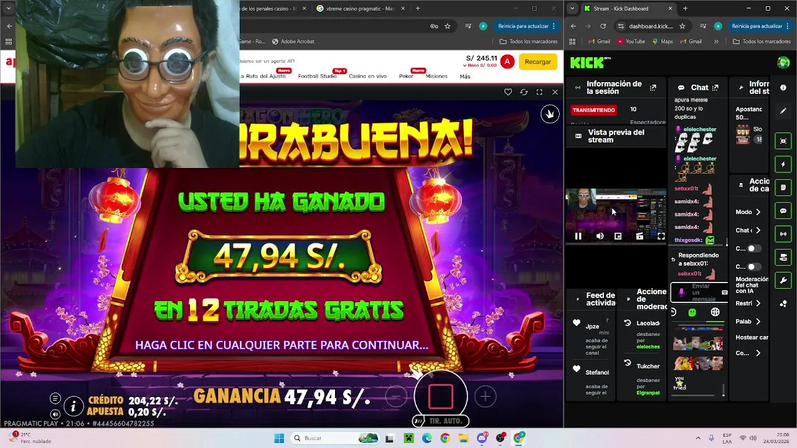Toggle the first chat action switch
The width and height of the screenshot is (797, 448).
tap(754, 248)
